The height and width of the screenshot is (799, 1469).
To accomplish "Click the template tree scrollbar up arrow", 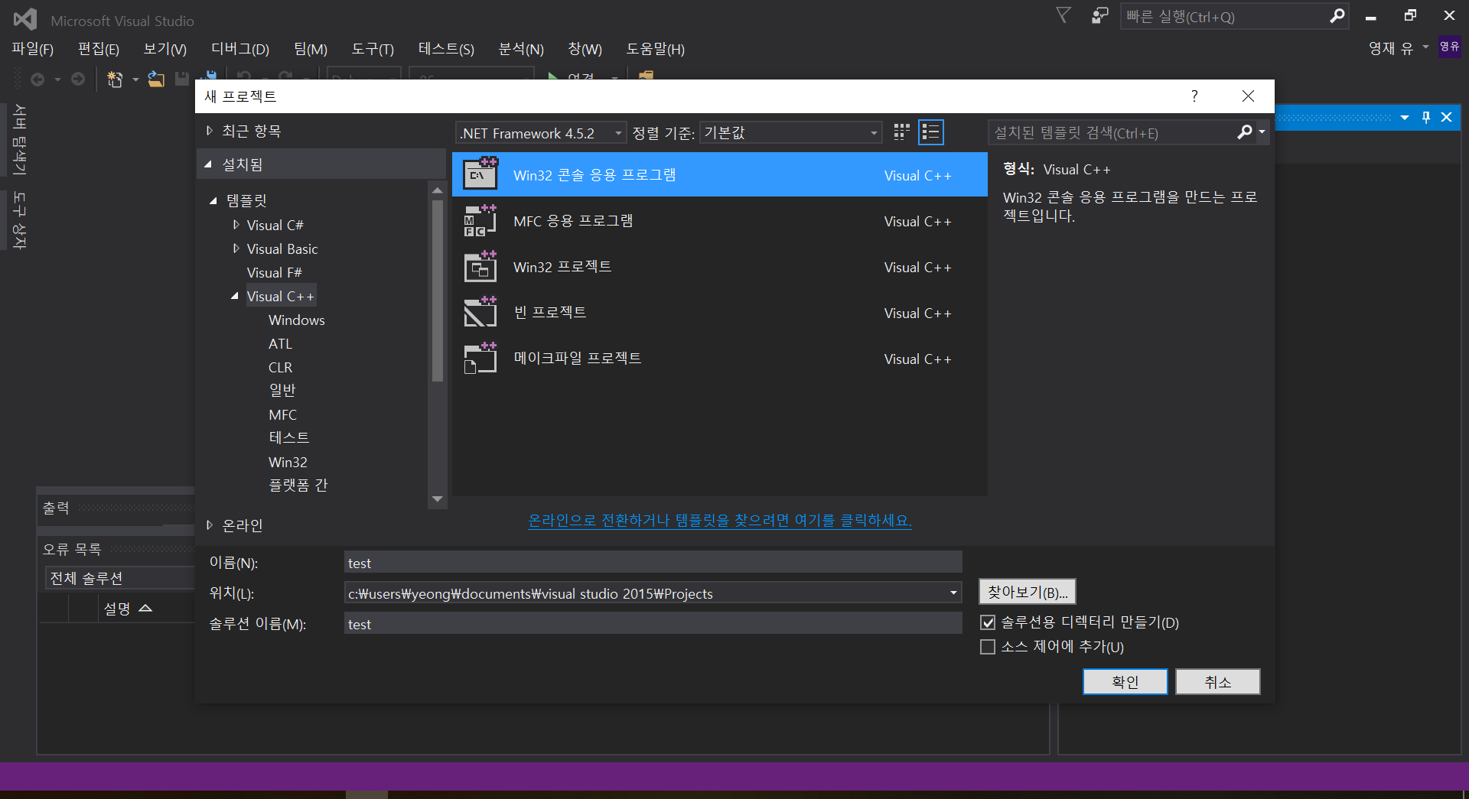I will (438, 190).
